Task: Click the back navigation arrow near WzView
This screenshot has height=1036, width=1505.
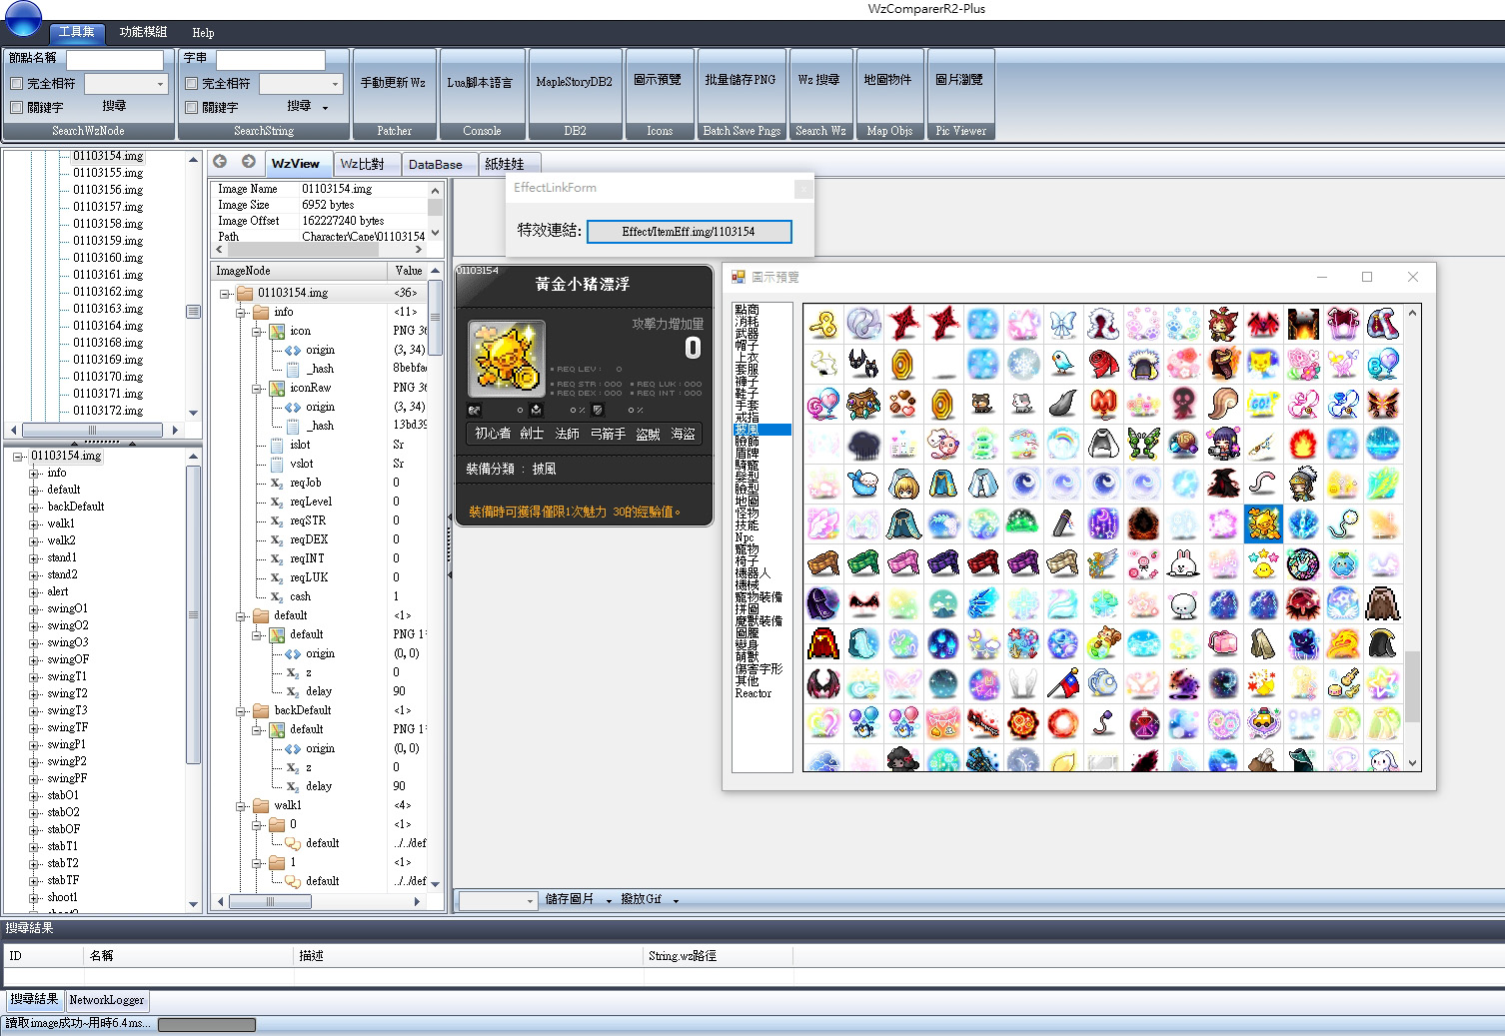Action: 220,162
